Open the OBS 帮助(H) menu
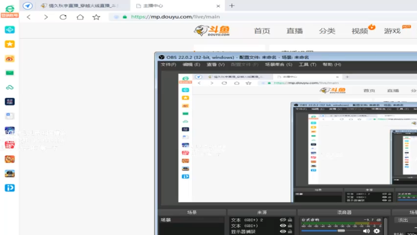 (x=332, y=64)
